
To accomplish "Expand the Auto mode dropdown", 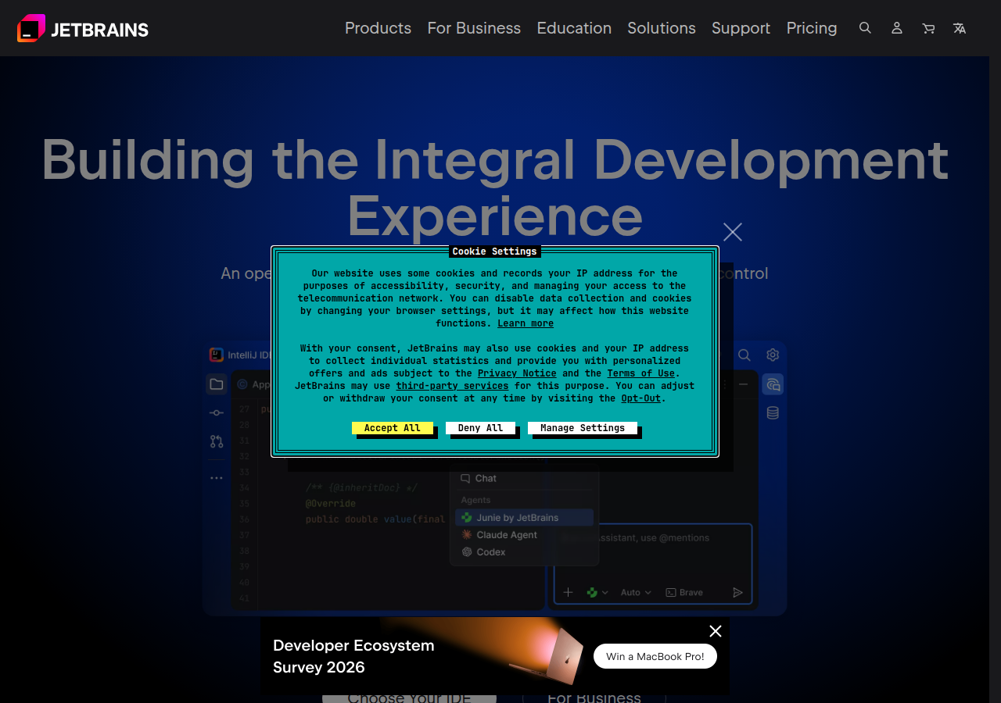I will pos(636,593).
